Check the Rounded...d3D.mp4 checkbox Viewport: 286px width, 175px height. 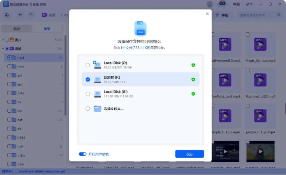247,70
